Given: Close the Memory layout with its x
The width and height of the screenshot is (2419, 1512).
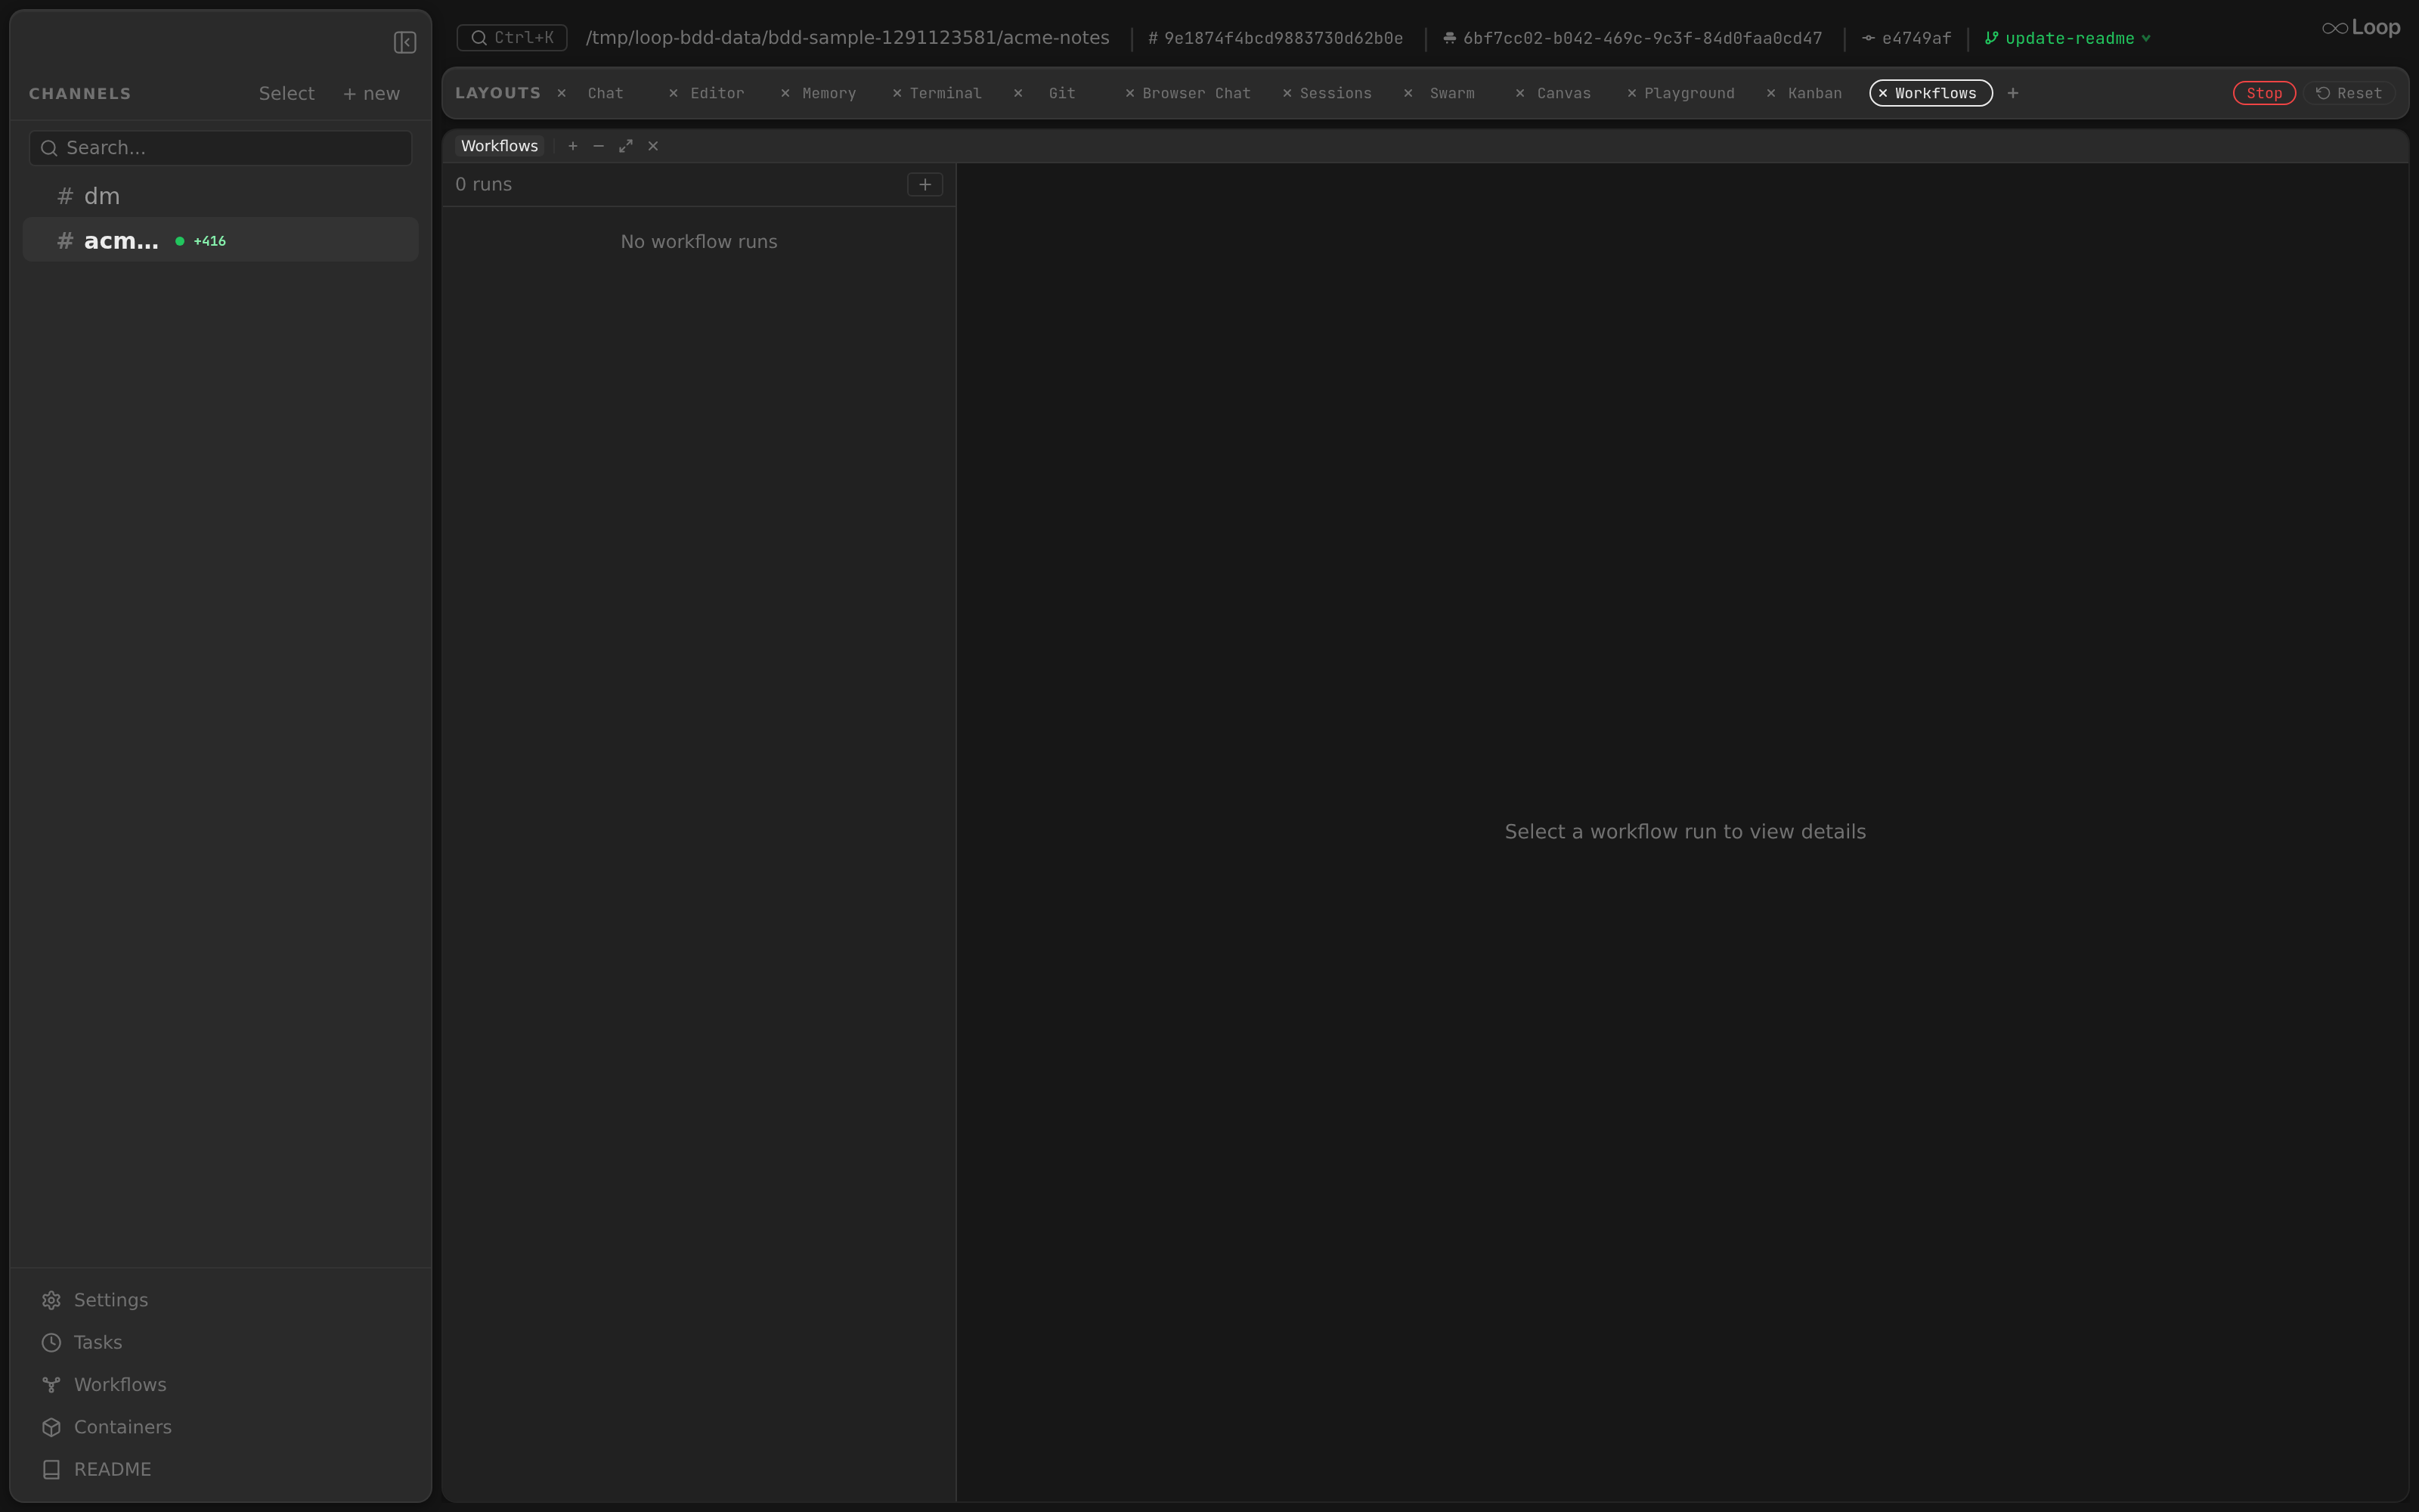Looking at the screenshot, I should coord(785,93).
